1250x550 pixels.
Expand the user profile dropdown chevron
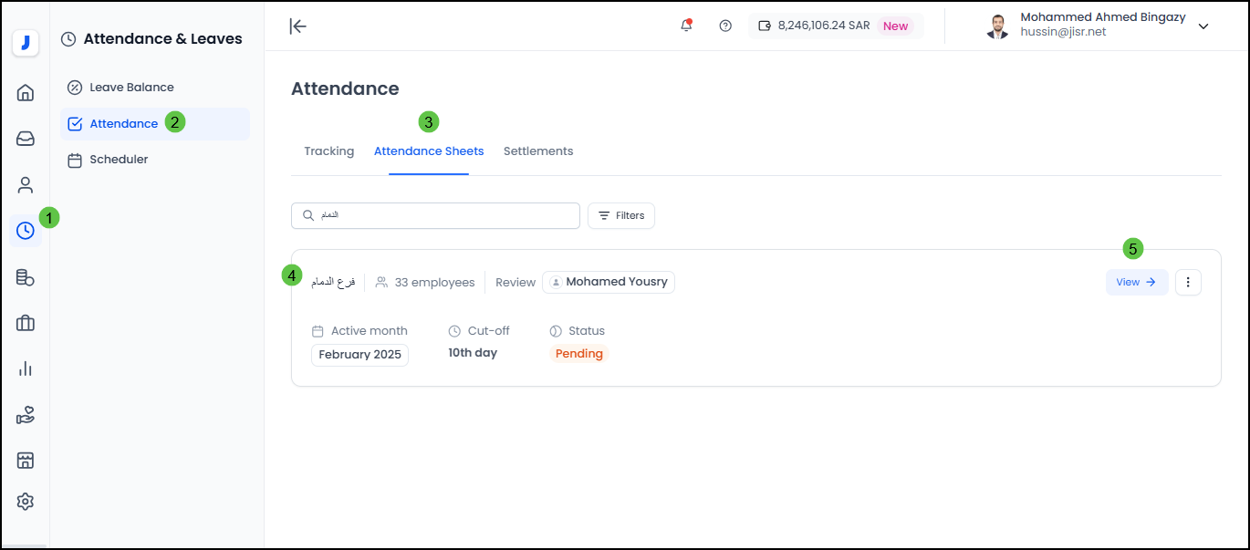(1203, 26)
